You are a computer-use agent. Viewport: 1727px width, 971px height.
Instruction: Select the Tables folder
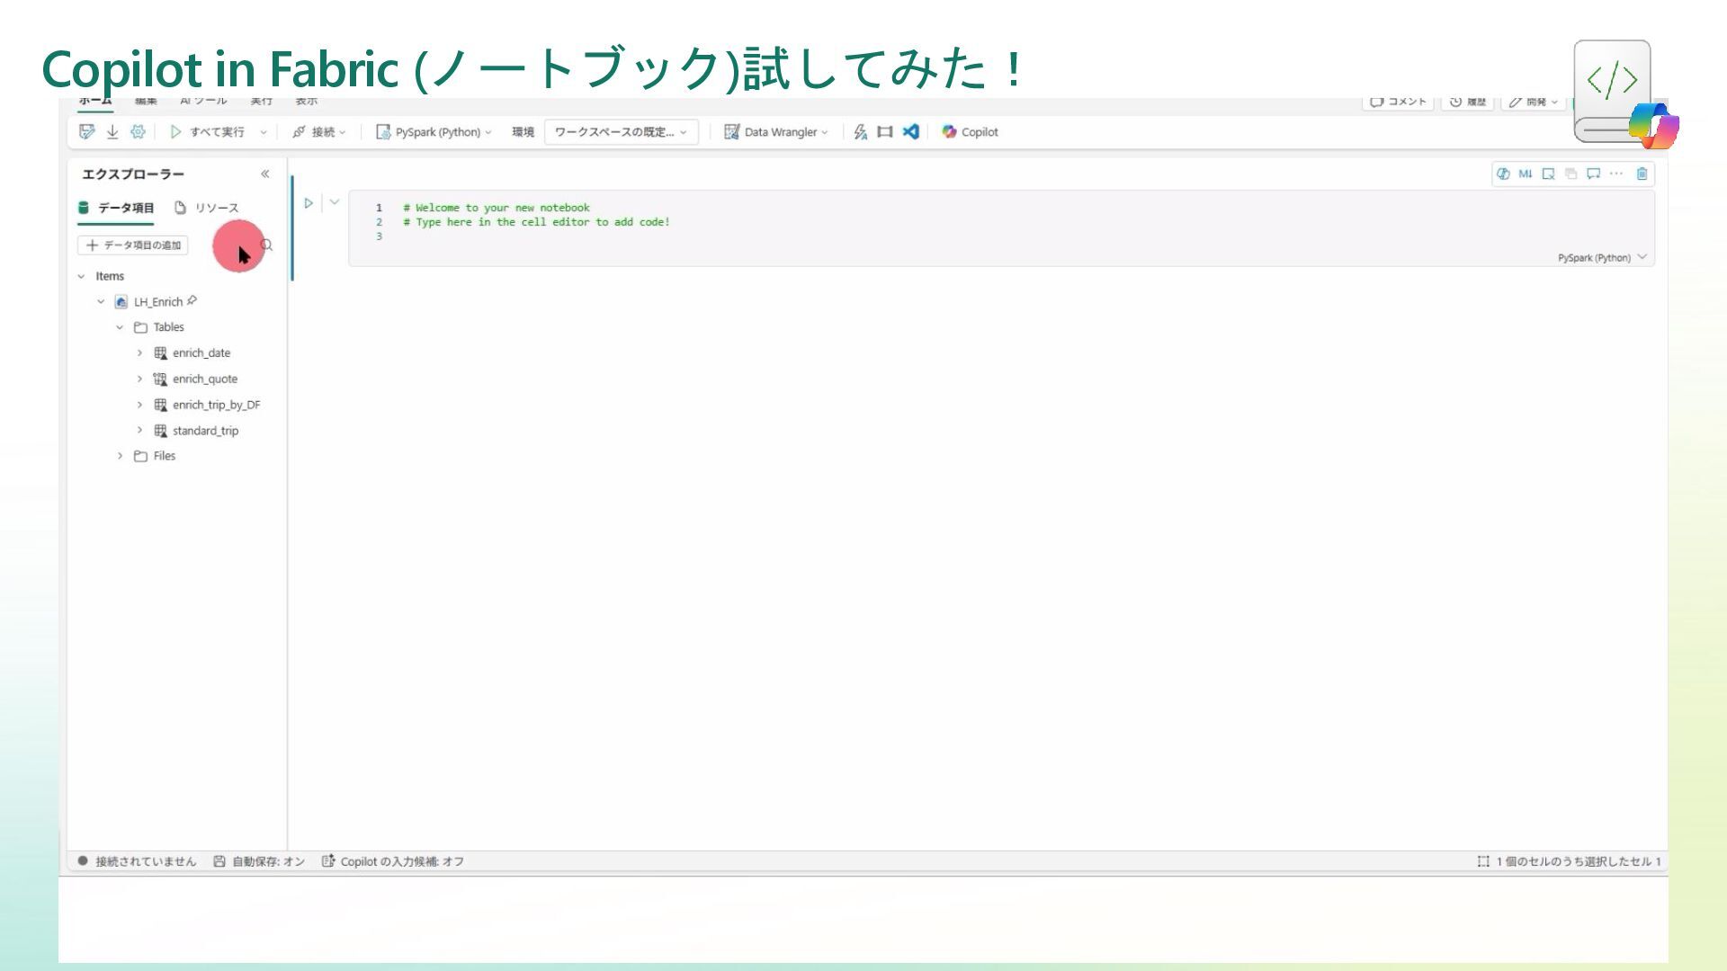[x=168, y=327]
